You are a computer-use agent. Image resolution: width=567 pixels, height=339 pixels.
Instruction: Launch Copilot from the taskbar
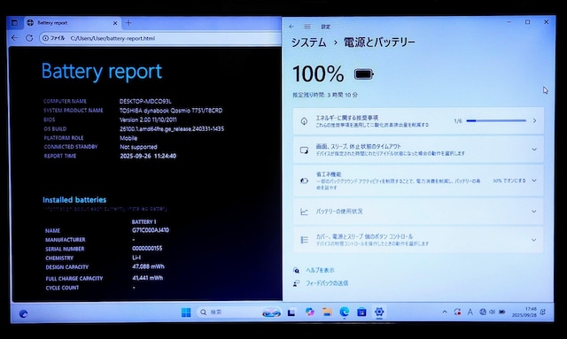309,312
